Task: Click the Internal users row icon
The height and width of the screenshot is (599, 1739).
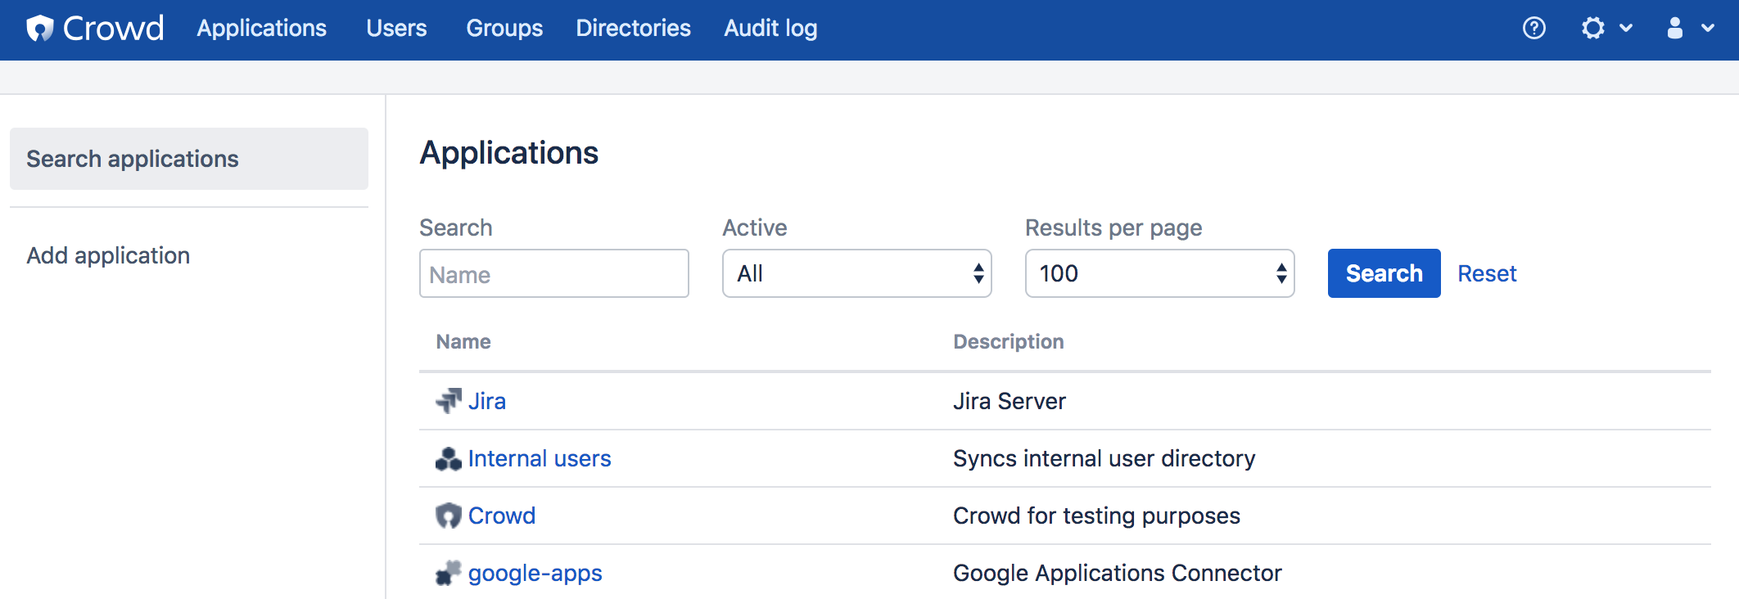Action: pyautogui.click(x=449, y=458)
